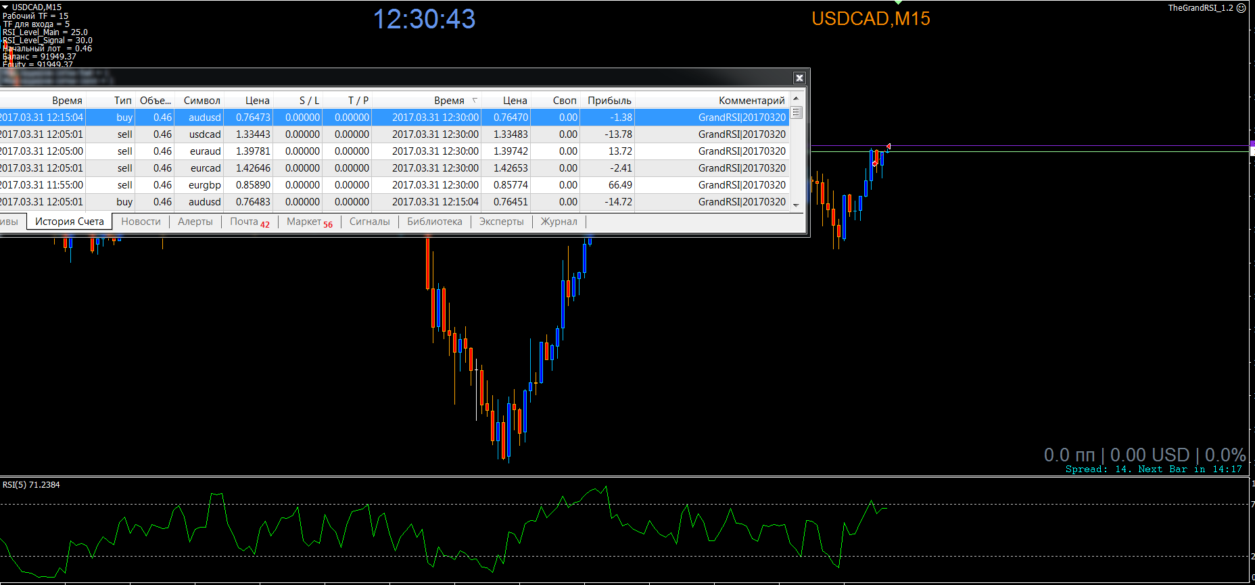Open the Алерты tab
The height and width of the screenshot is (585, 1255).
coord(195,221)
